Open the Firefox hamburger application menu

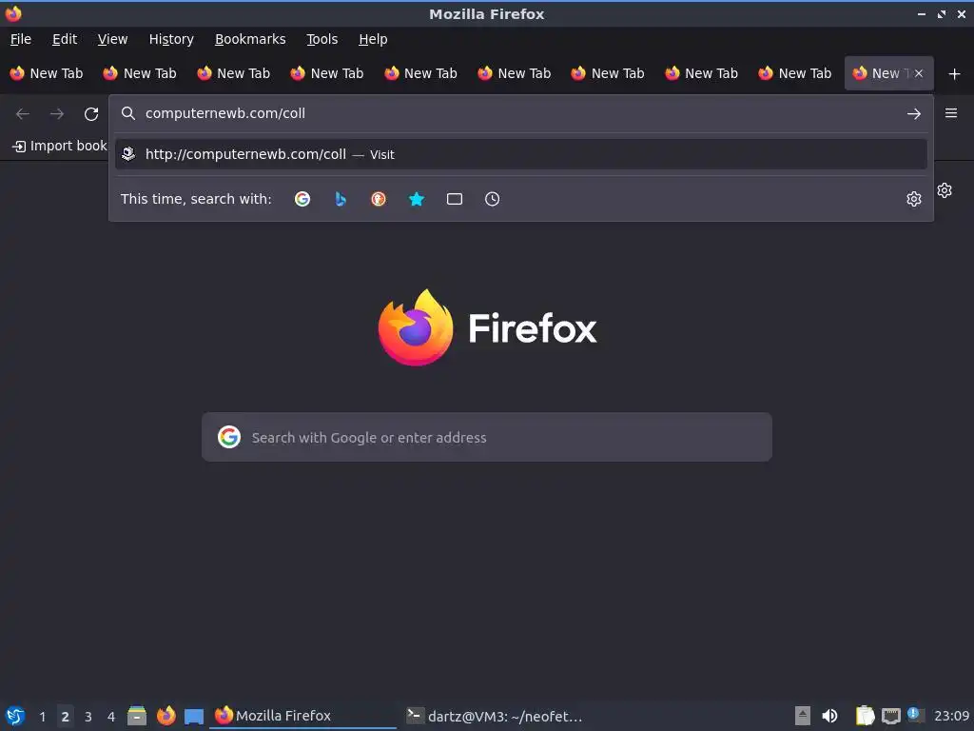950,113
